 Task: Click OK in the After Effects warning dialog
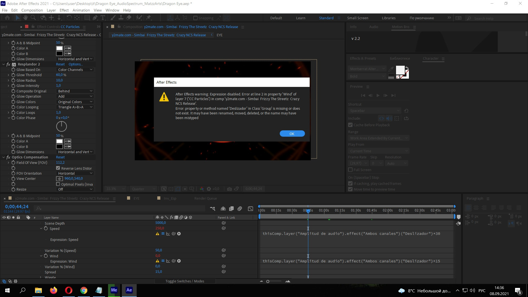point(292,134)
